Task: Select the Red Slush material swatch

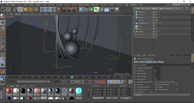Action: [37, 91]
